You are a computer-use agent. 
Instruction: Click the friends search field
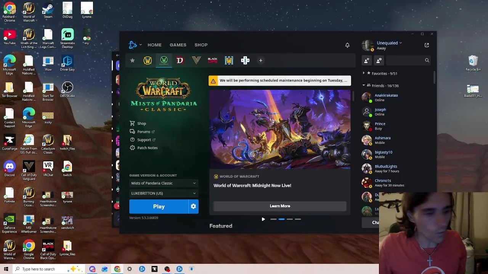[408, 60]
